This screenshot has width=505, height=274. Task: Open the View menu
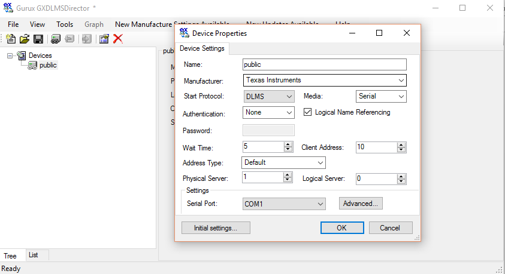37,24
